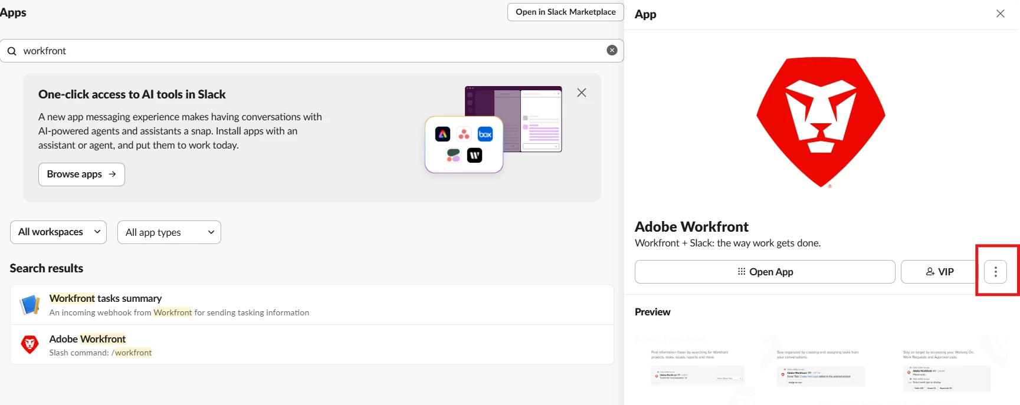
Task: Click the Adobe Workfront lion logo
Action: point(821,123)
